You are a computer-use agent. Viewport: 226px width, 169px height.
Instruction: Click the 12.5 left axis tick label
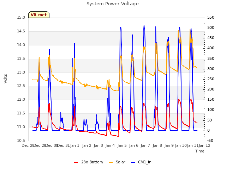coord(21,86)
